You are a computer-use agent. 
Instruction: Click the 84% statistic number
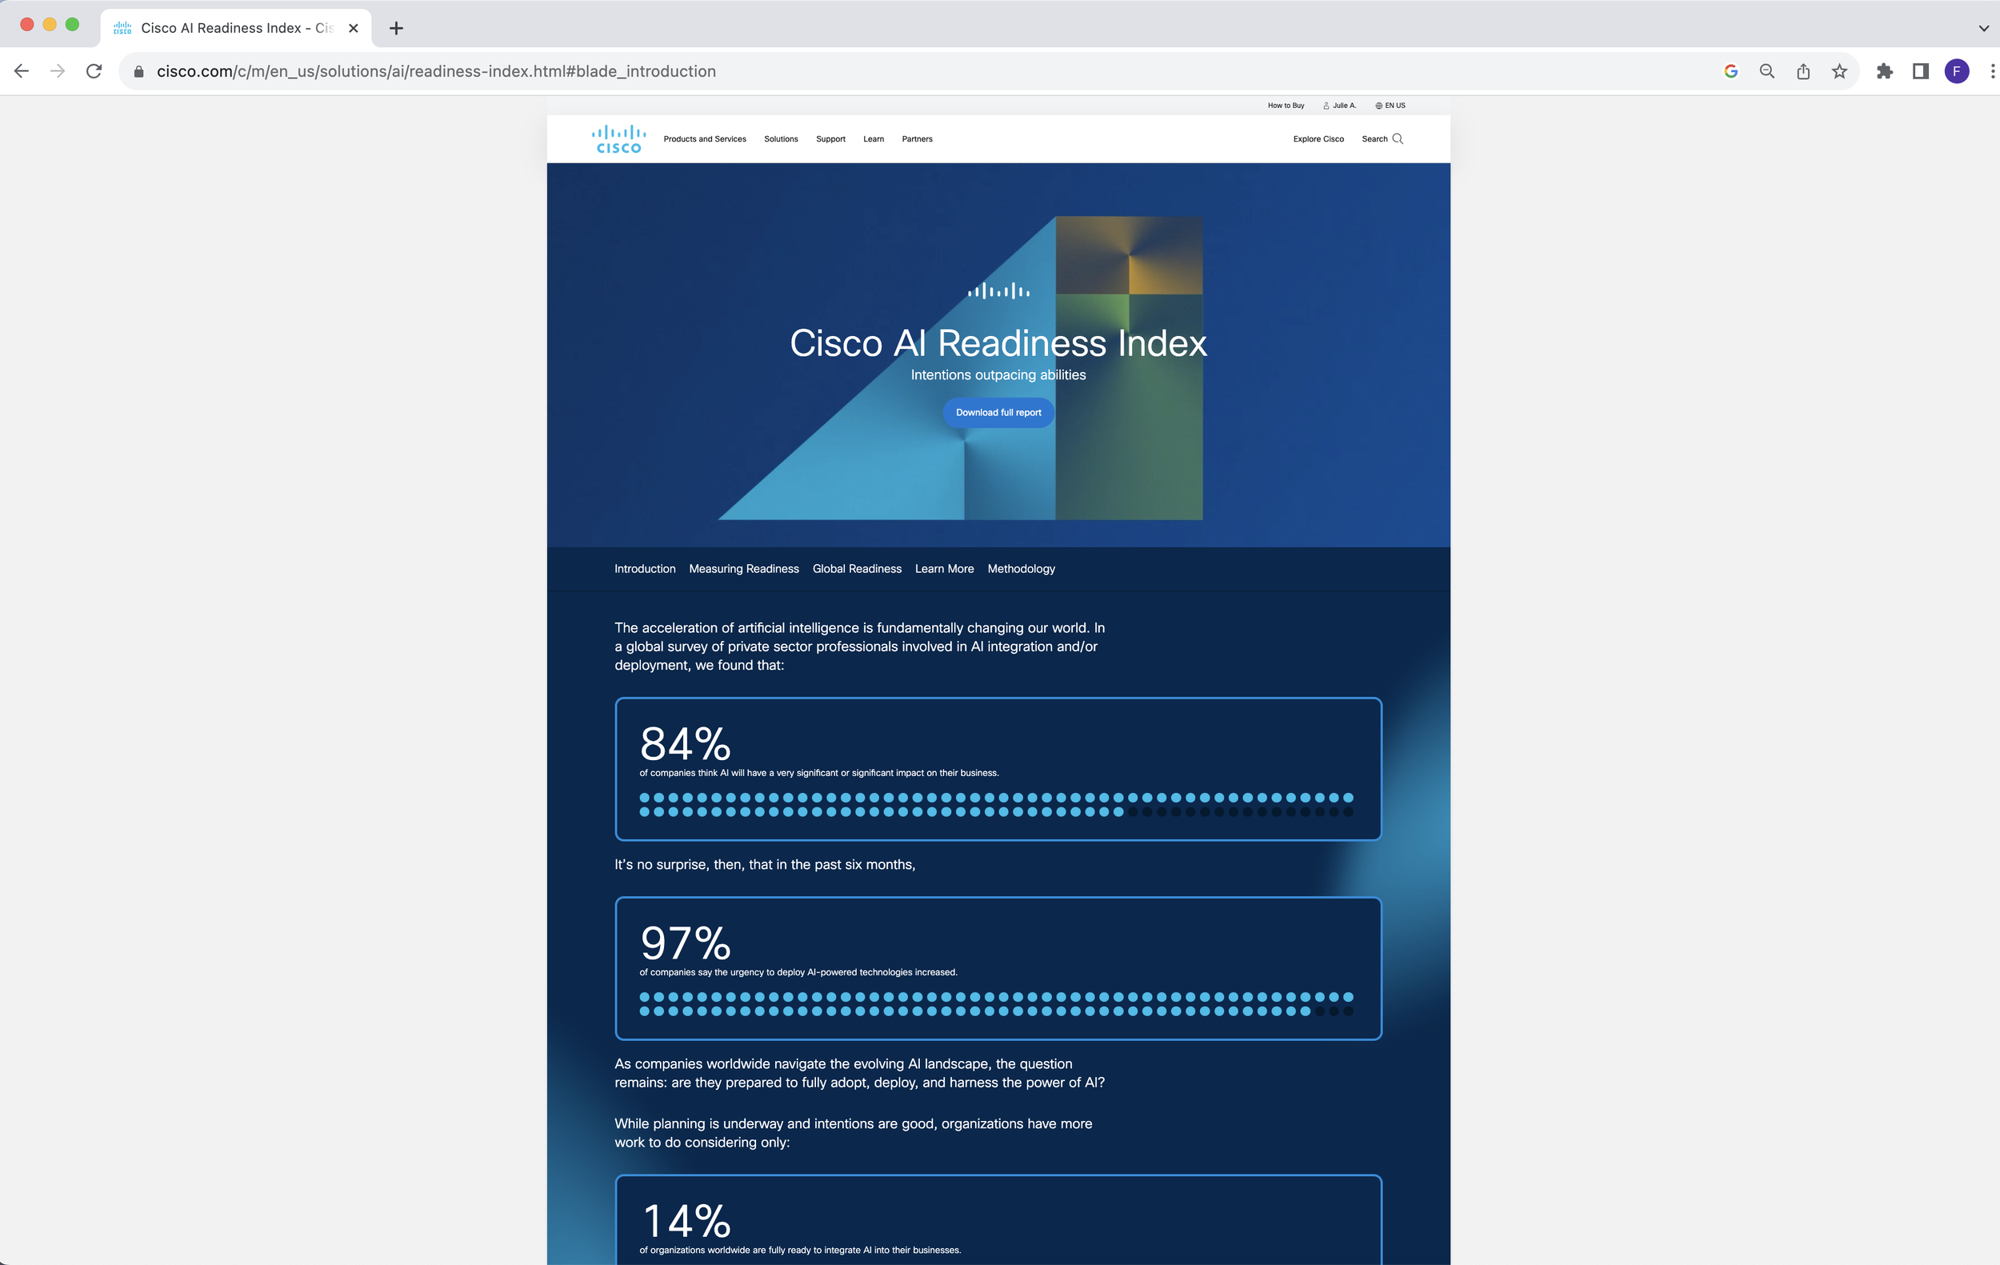pos(686,743)
